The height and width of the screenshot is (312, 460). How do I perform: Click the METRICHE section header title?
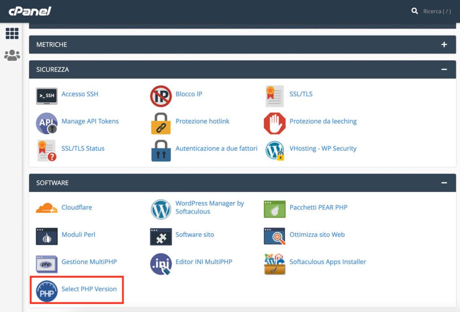[x=52, y=45]
